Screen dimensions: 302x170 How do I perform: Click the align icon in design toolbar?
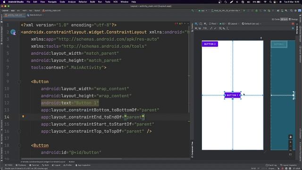click(x=224, y=28)
